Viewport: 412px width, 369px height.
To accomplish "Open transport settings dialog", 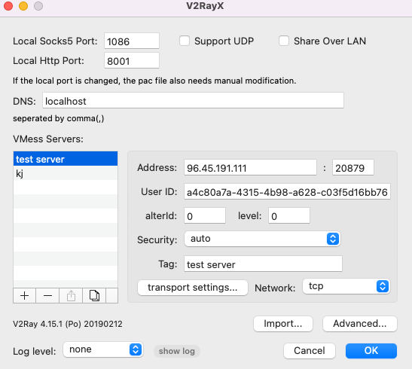I will (x=193, y=288).
